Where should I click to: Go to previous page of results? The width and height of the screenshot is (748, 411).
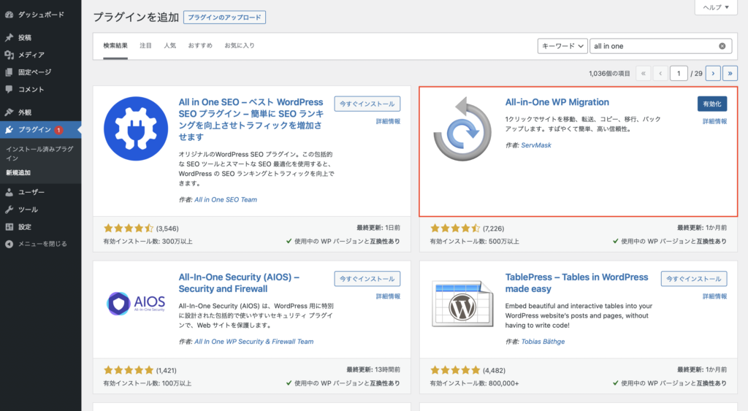point(660,74)
